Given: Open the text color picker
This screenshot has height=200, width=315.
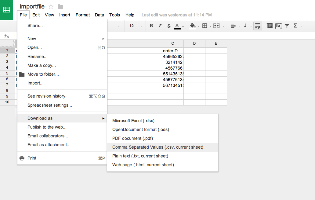Looking at the screenshot, I should point(177,26).
